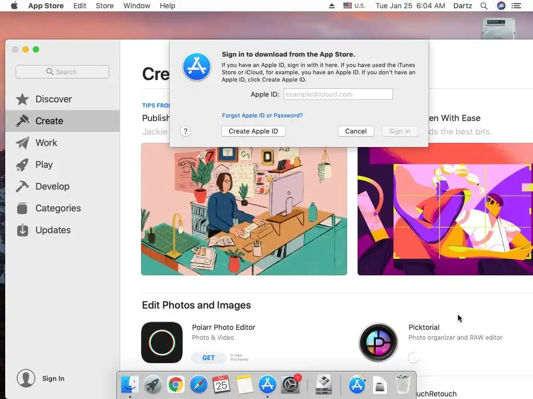Click the Picktorial loading spinner

point(413,357)
